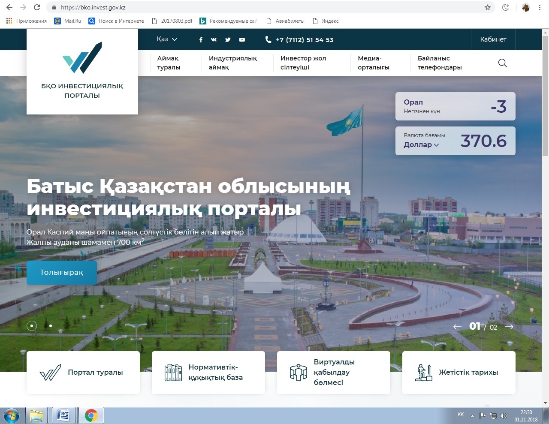549x424 pixels.
Task: Open the YouTube social icon
Action: (x=242, y=40)
